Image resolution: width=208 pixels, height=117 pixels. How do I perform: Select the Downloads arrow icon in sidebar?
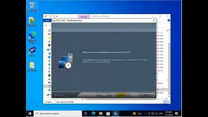[49, 64]
